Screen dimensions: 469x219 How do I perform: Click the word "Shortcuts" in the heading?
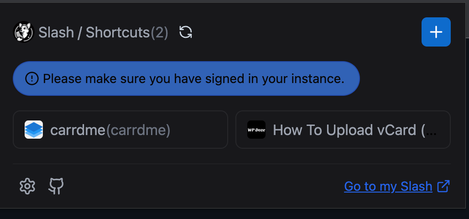118,32
